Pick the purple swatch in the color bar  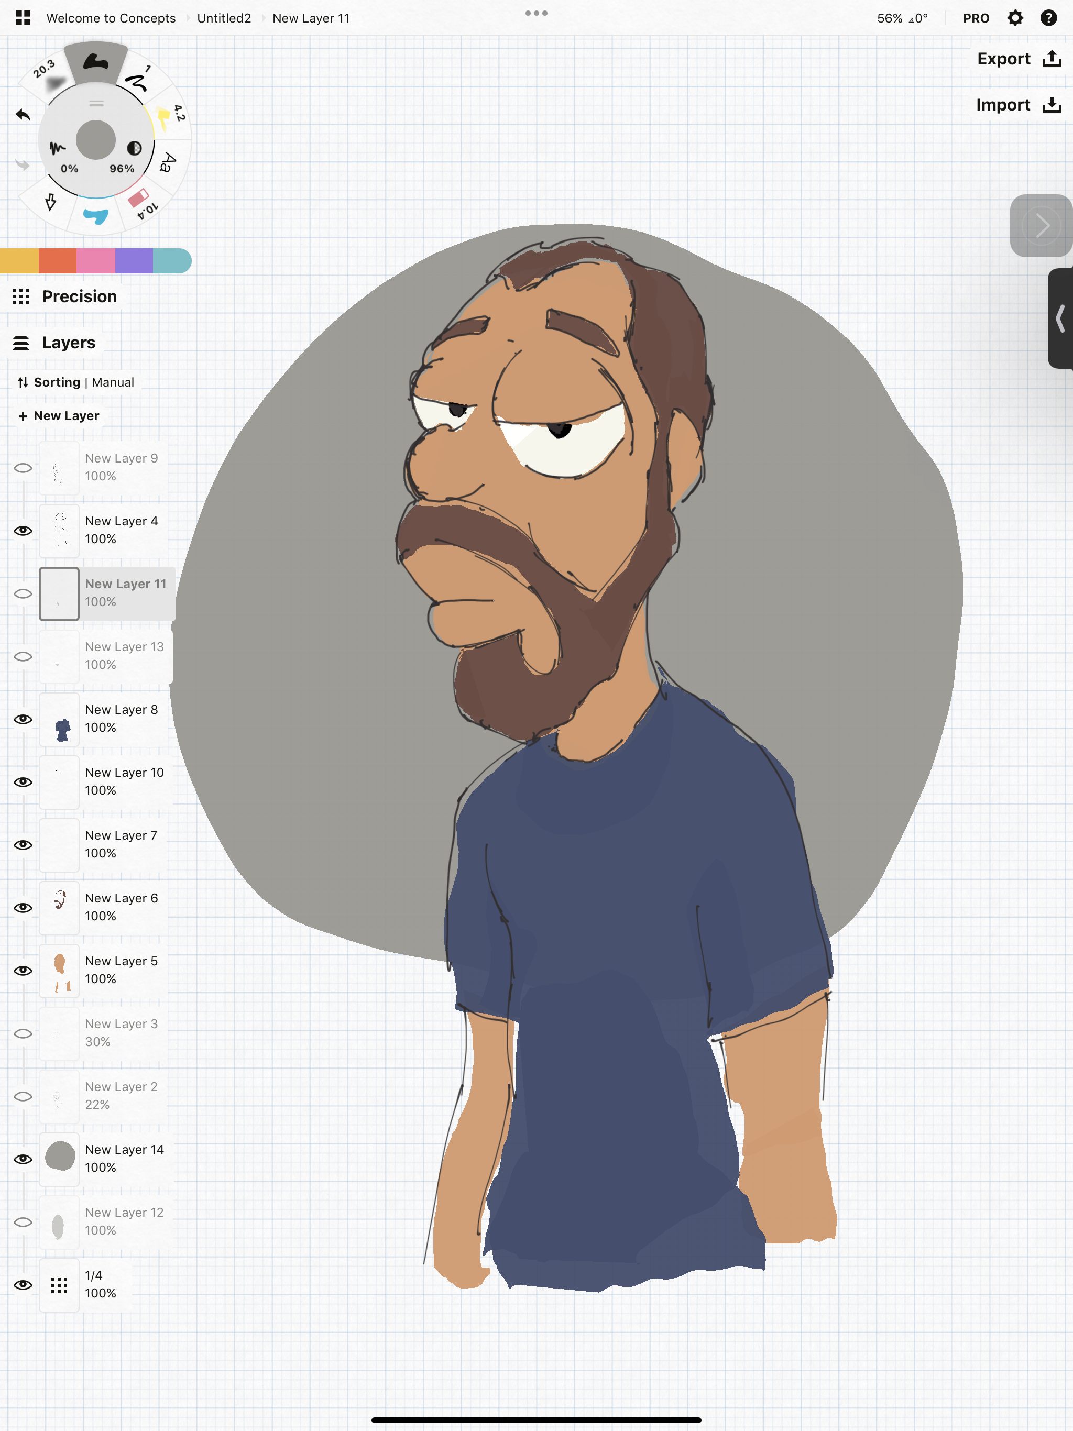(134, 261)
